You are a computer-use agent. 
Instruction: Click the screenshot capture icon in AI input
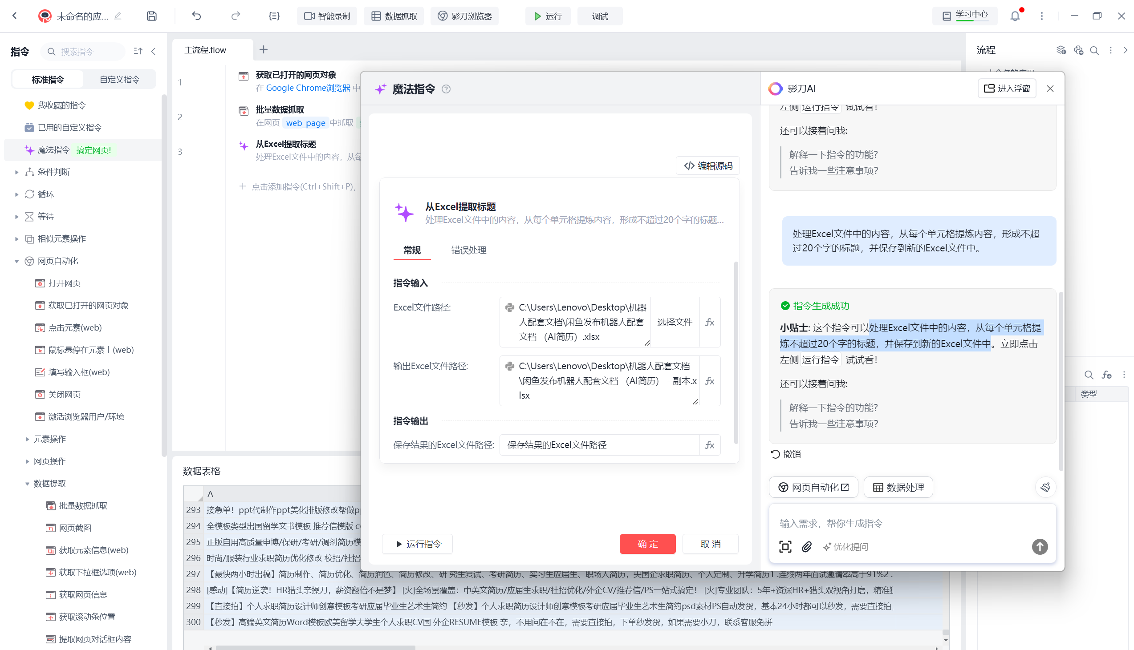(x=785, y=547)
